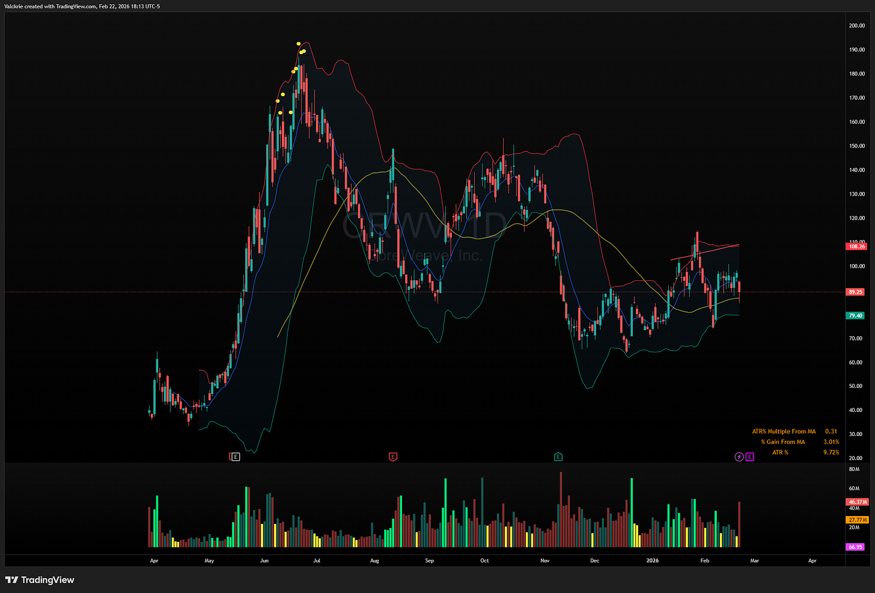This screenshot has width=875, height=593.
Task: Click the 50.00 price axis label
Action: [856, 386]
